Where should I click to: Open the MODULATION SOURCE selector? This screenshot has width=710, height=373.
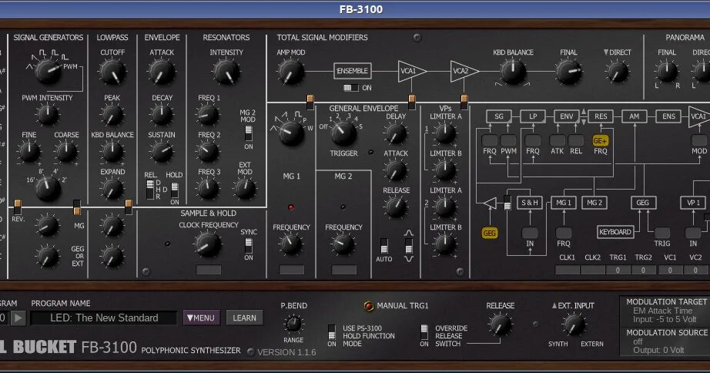click(665, 341)
